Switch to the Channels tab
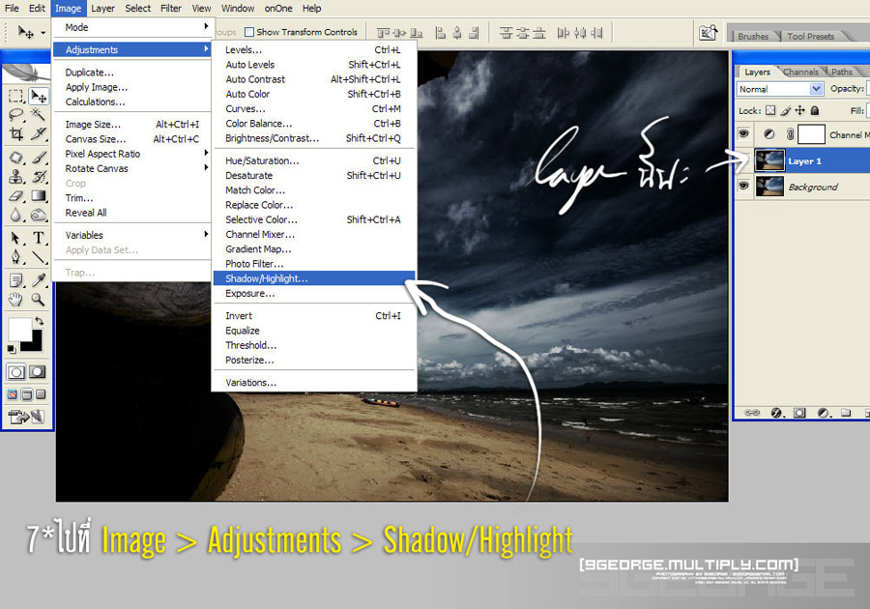 point(800,72)
